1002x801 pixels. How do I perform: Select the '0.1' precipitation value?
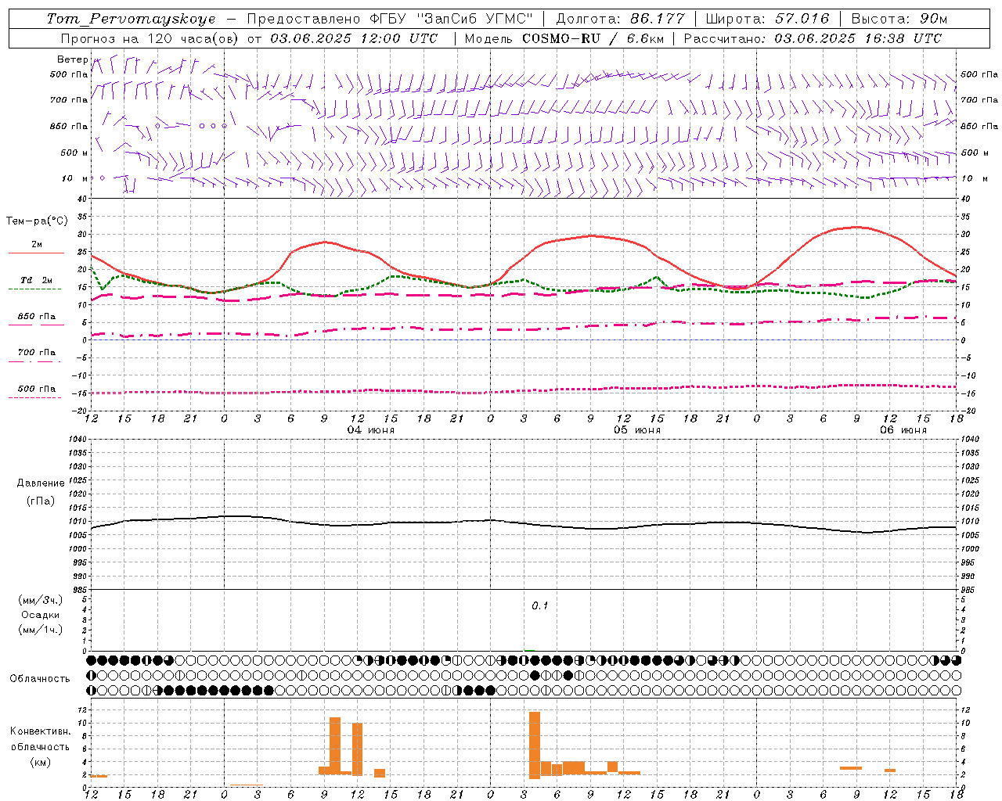coord(540,606)
